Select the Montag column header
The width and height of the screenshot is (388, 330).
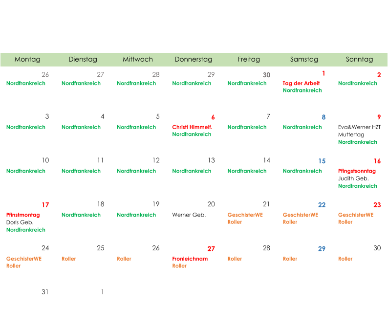(x=27, y=60)
